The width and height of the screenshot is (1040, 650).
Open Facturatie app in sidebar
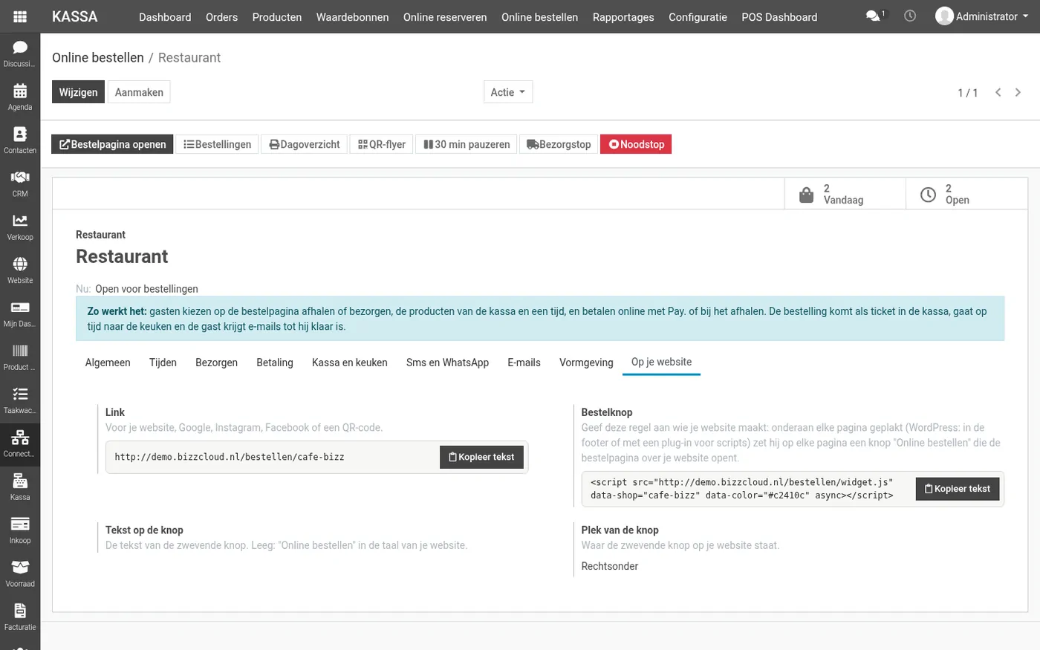click(20, 617)
